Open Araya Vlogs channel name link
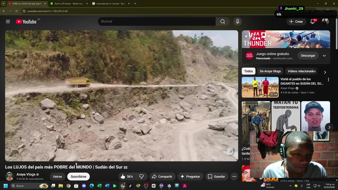This screenshot has height=190, width=338. (26, 174)
